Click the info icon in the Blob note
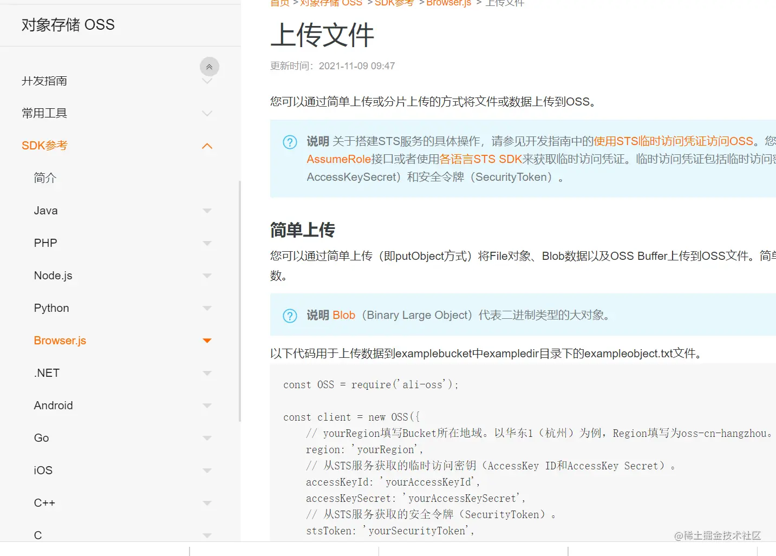This screenshot has width=776, height=556. pyautogui.click(x=290, y=316)
